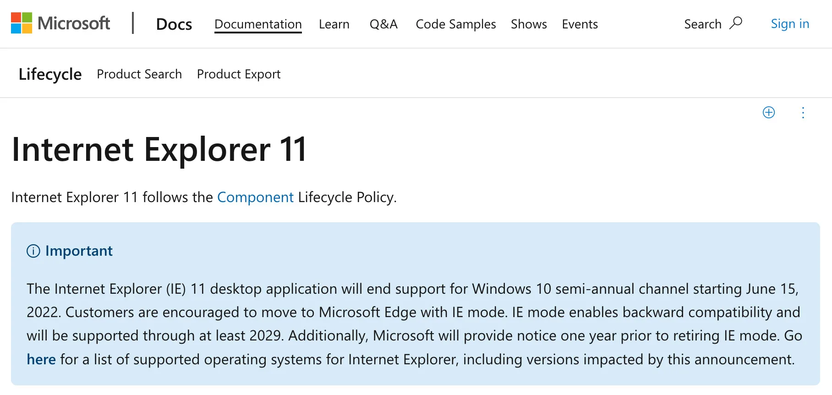Open the three-dot more actions menu

803,113
